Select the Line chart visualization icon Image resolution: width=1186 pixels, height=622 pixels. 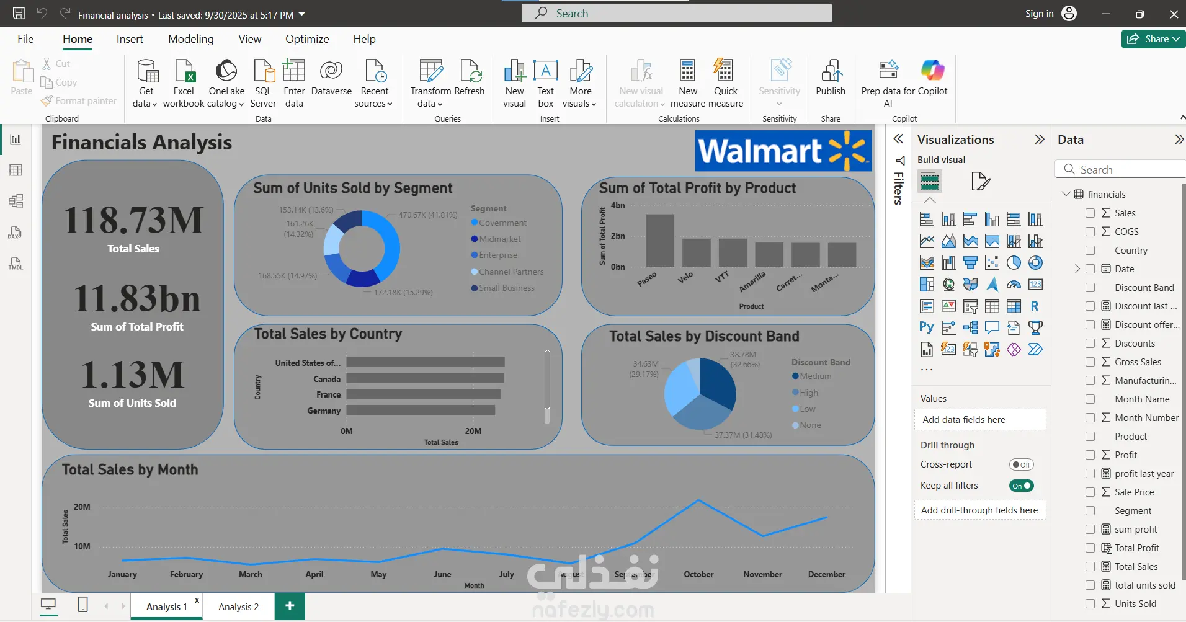[927, 241]
